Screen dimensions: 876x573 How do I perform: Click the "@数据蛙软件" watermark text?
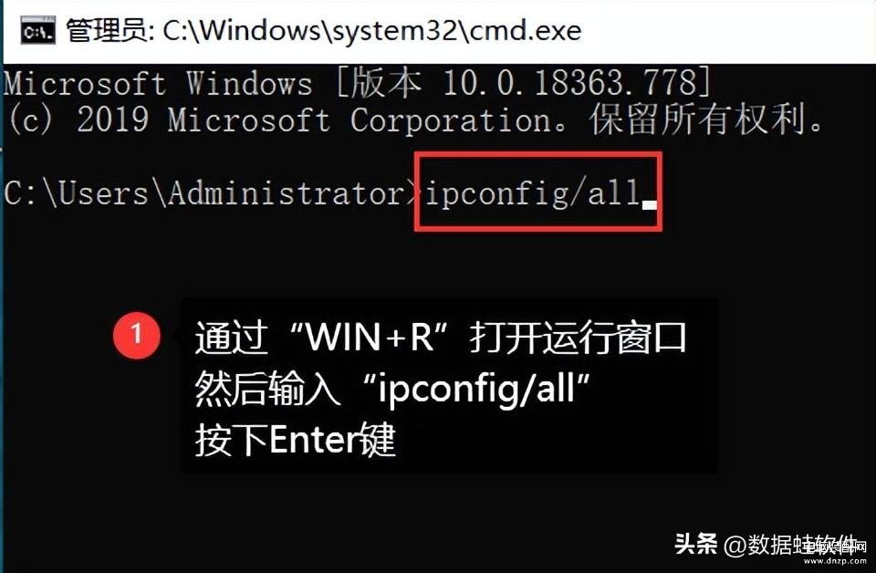point(790,544)
